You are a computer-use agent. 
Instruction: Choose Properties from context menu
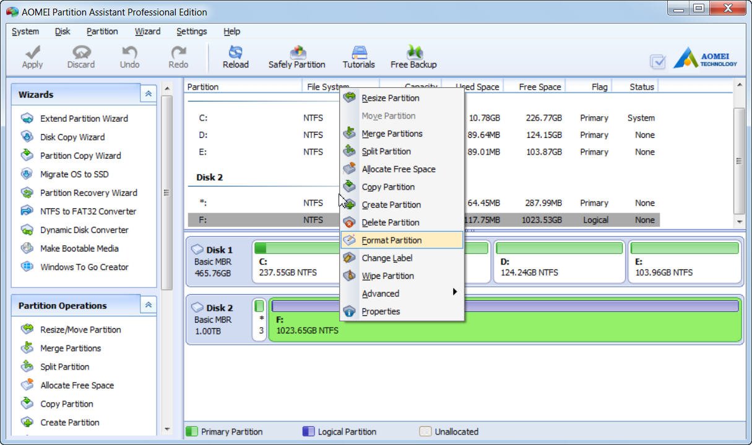402,311
